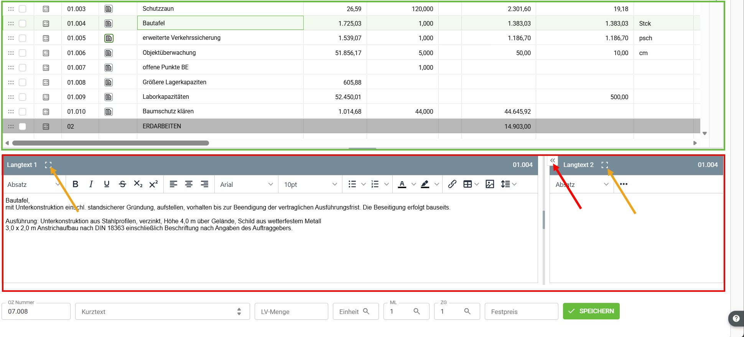744x337 pixels.
Task: Apply highlight background color
Action: [425, 184]
